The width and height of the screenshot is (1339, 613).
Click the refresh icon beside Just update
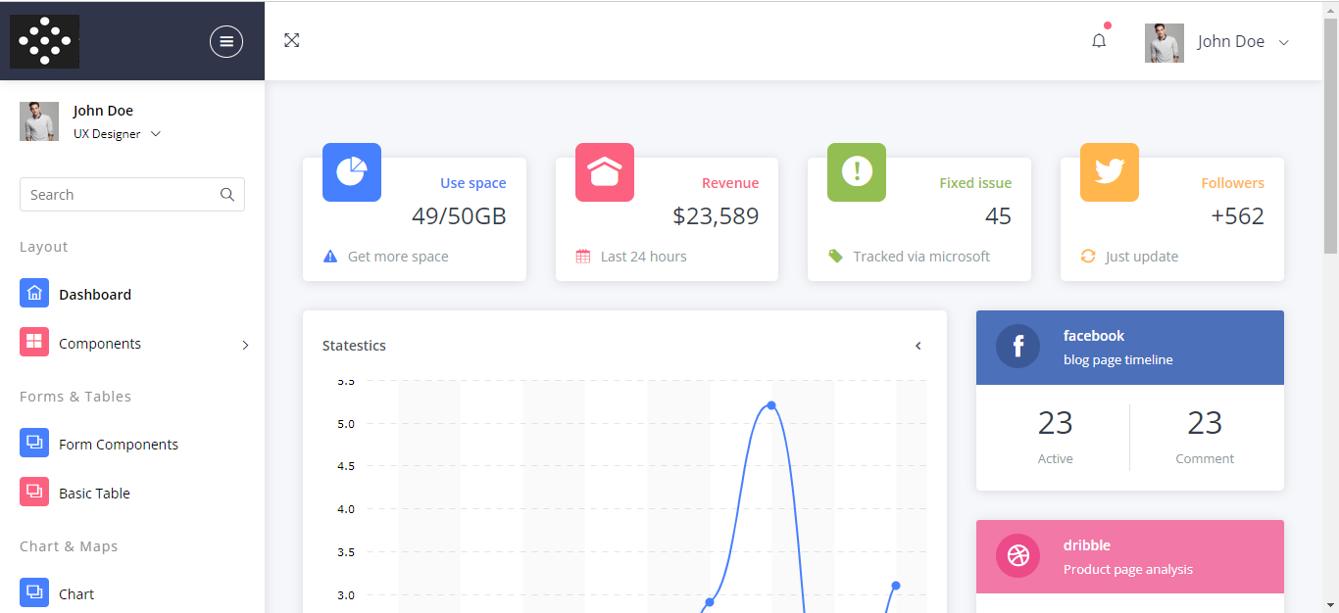1088,257
